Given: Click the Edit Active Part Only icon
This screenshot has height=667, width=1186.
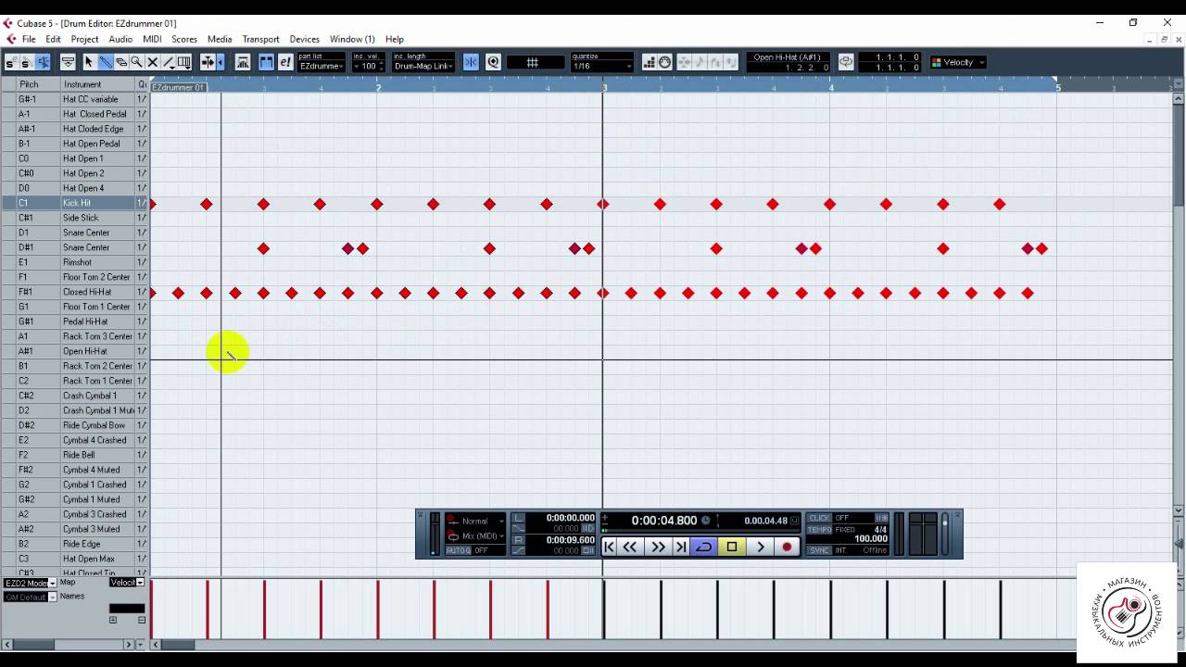Looking at the screenshot, I should coord(284,62).
